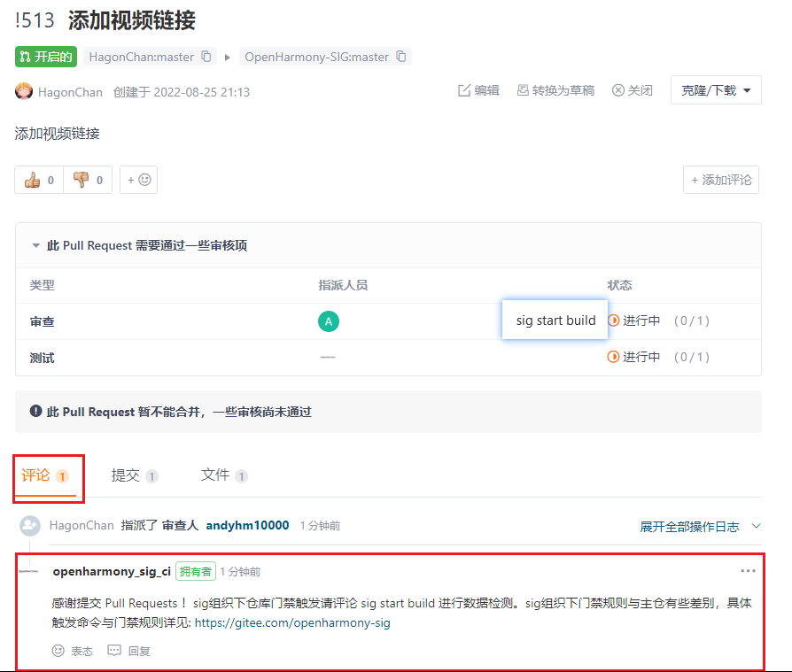The image size is (792, 672).
Task: Click the 类型 column header
Action: coord(42,285)
